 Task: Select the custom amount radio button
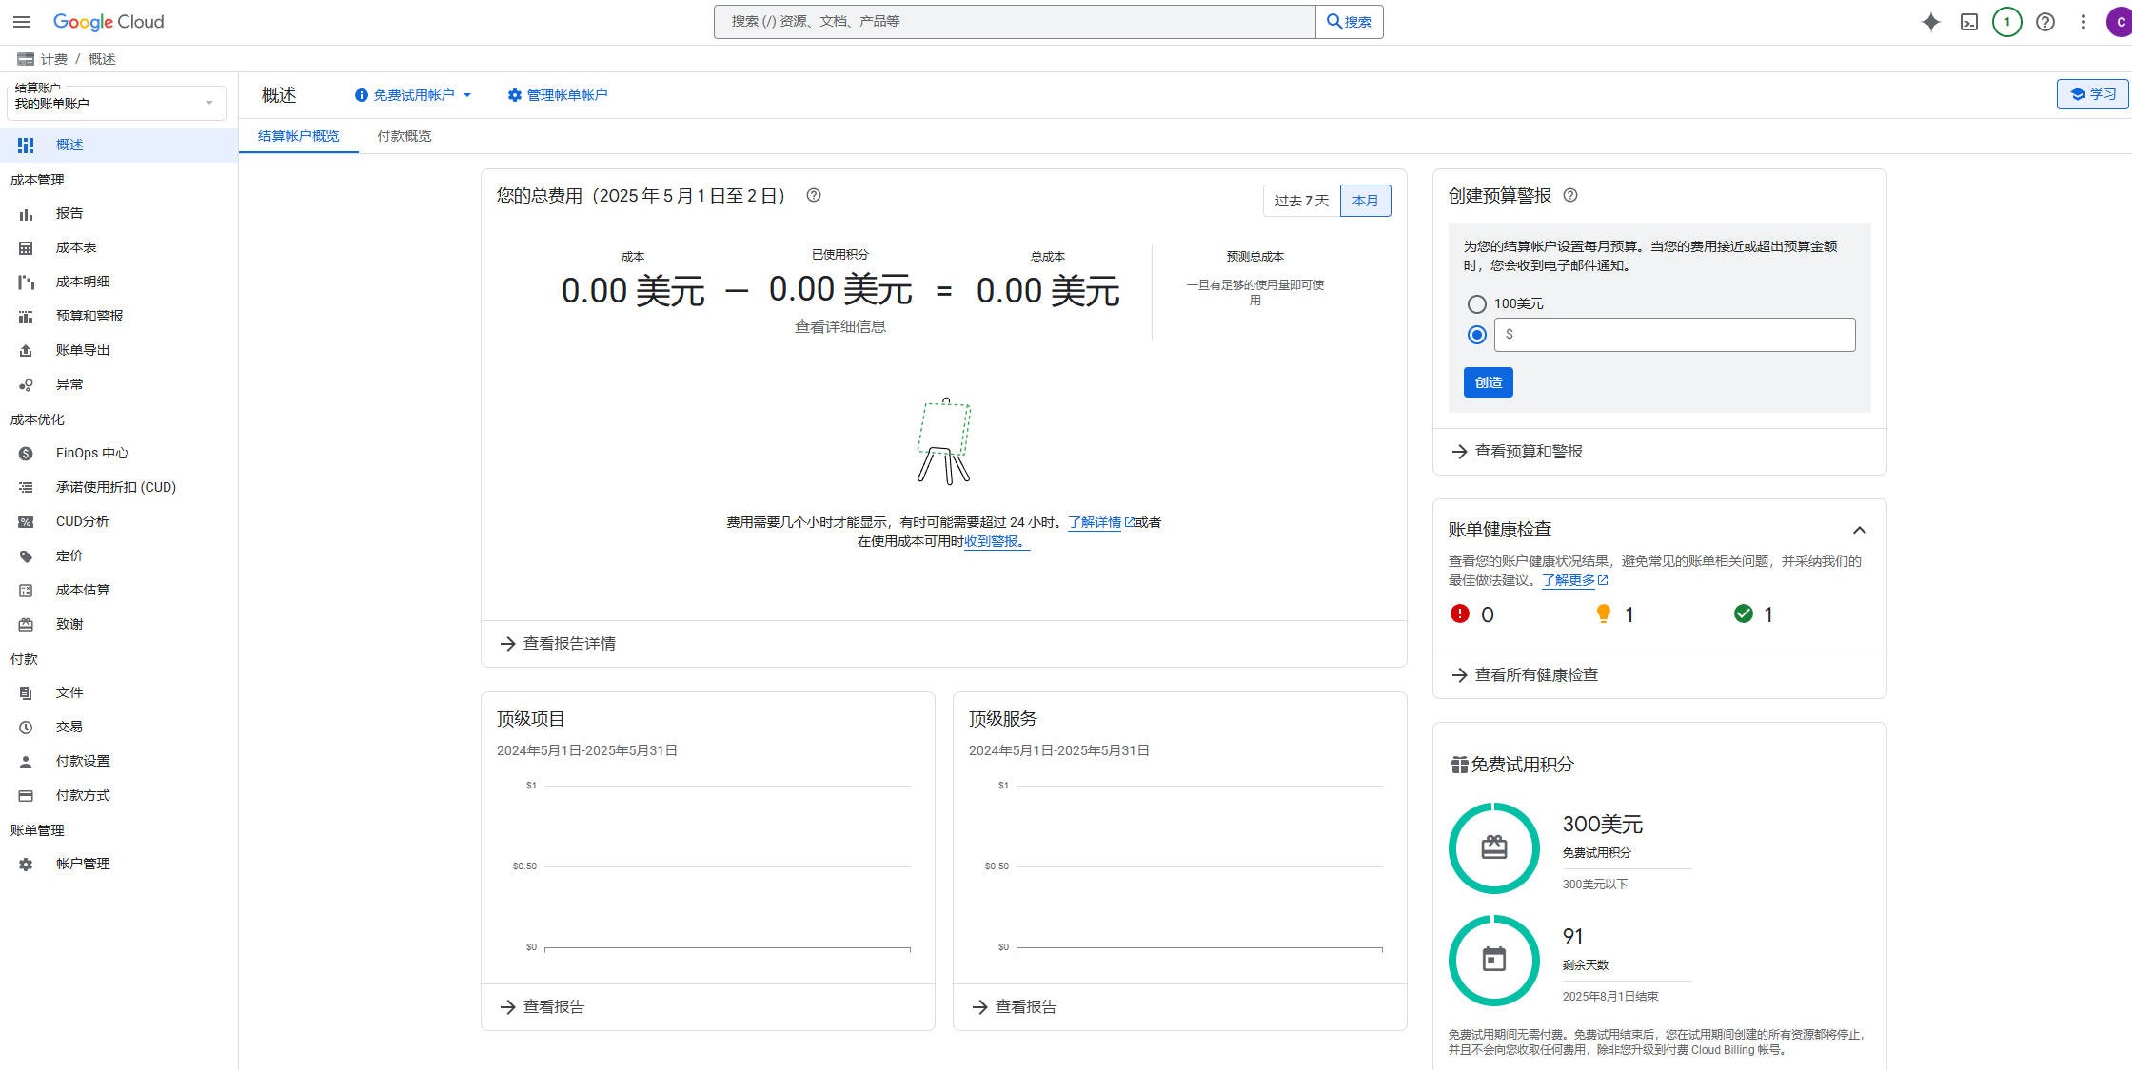coord(1476,335)
